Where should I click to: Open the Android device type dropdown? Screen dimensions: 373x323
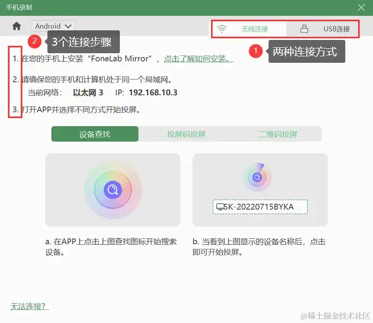[x=53, y=26]
